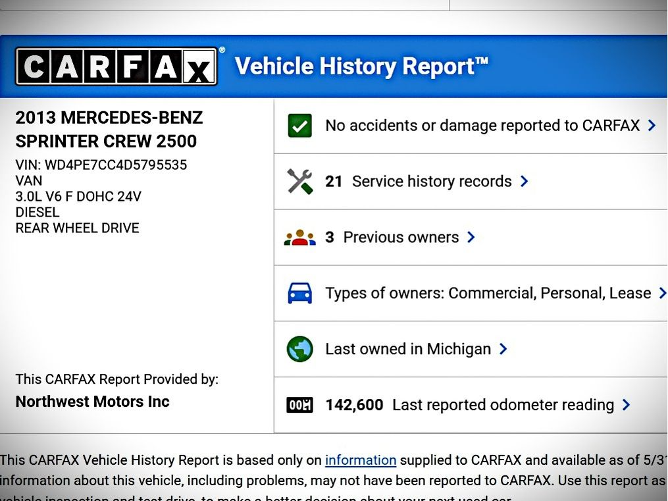The height and width of the screenshot is (501, 668).
Task: Open '142,600 Last reported odometer reading'
Action: [x=469, y=405]
